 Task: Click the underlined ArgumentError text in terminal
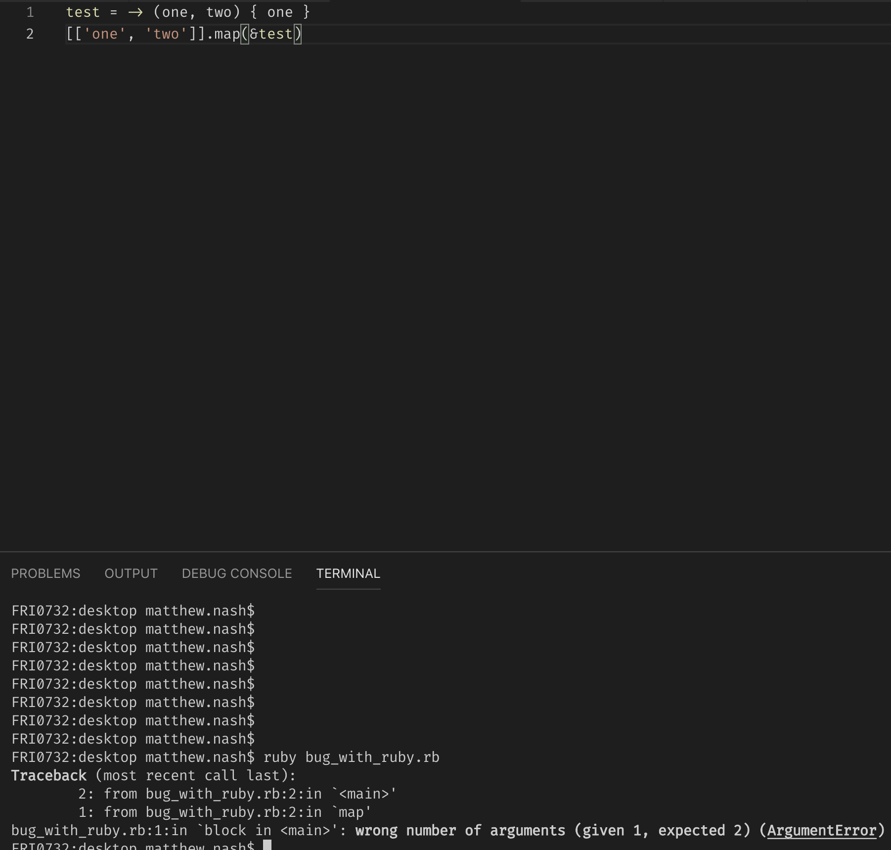click(x=821, y=830)
